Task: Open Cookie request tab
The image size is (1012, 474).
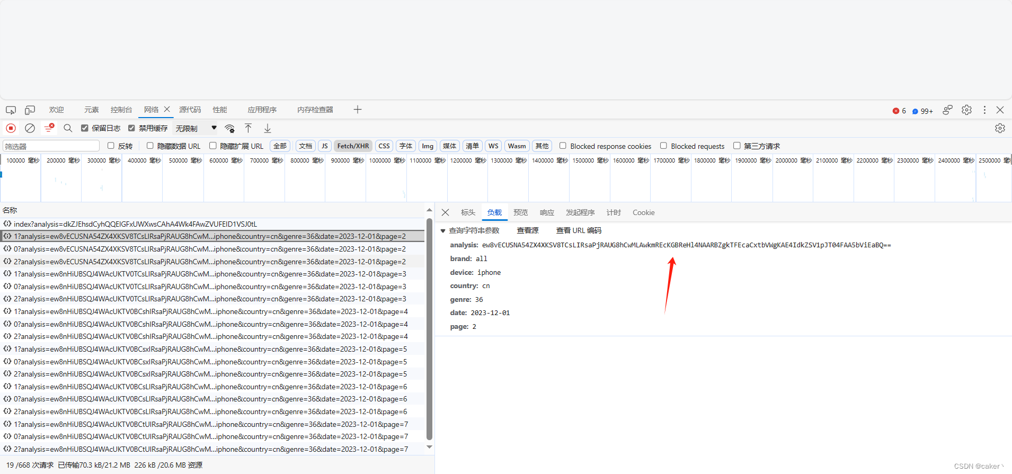Action: point(643,212)
